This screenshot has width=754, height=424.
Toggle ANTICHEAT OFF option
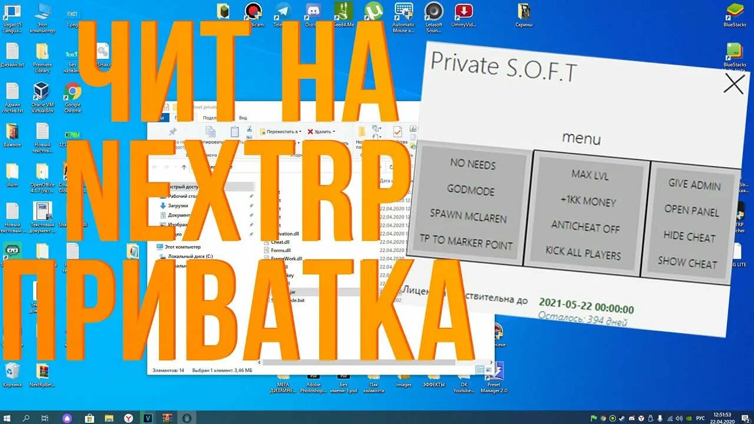click(586, 227)
